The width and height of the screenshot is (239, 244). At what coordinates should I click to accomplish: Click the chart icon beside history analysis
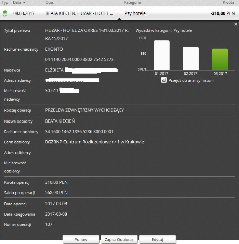(164, 80)
